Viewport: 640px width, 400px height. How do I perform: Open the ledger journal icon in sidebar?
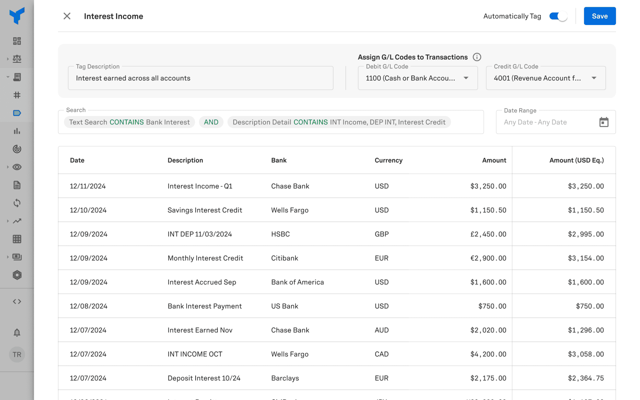[17, 77]
